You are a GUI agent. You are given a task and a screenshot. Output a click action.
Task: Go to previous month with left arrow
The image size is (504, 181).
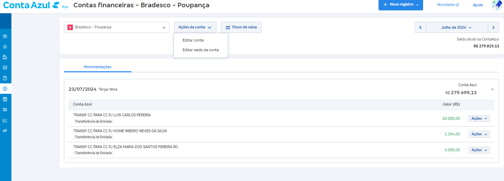pos(420,27)
